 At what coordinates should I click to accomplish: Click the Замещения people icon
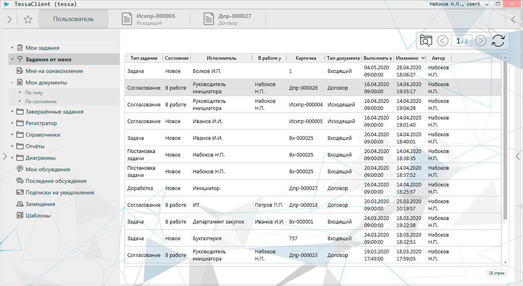(x=20, y=204)
